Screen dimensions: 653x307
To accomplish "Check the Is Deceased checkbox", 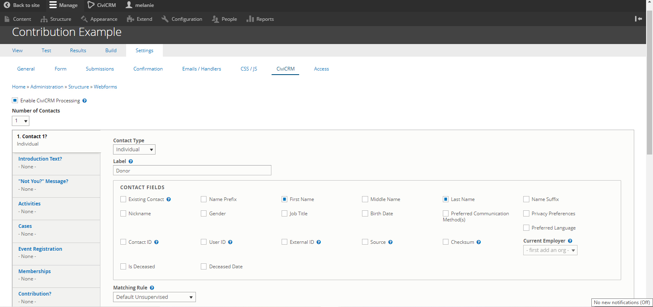I will [123, 267].
